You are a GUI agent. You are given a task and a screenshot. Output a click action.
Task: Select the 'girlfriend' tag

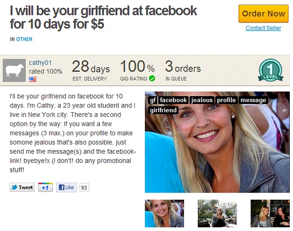click(163, 110)
